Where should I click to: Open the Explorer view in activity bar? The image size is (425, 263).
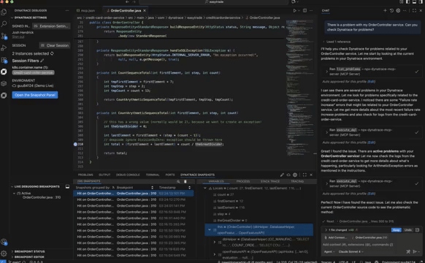click(4, 12)
